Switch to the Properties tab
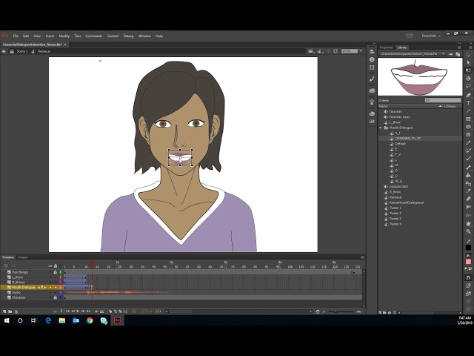This screenshot has height=356, width=474. tap(387, 47)
